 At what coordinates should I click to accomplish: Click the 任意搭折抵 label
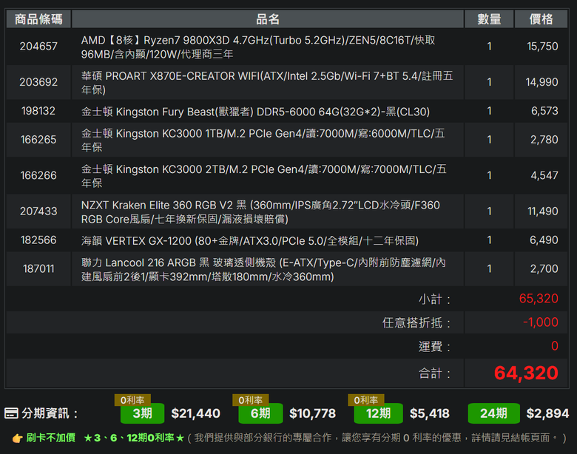coord(416,322)
